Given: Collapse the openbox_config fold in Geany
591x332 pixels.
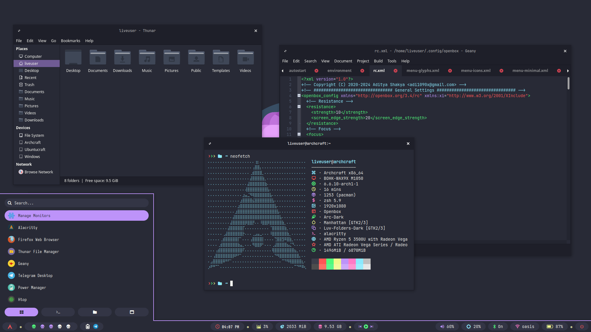Looking at the screenshot, I should point(299,96).
